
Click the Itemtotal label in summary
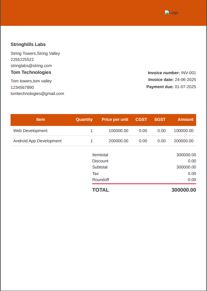coord(100,155)
